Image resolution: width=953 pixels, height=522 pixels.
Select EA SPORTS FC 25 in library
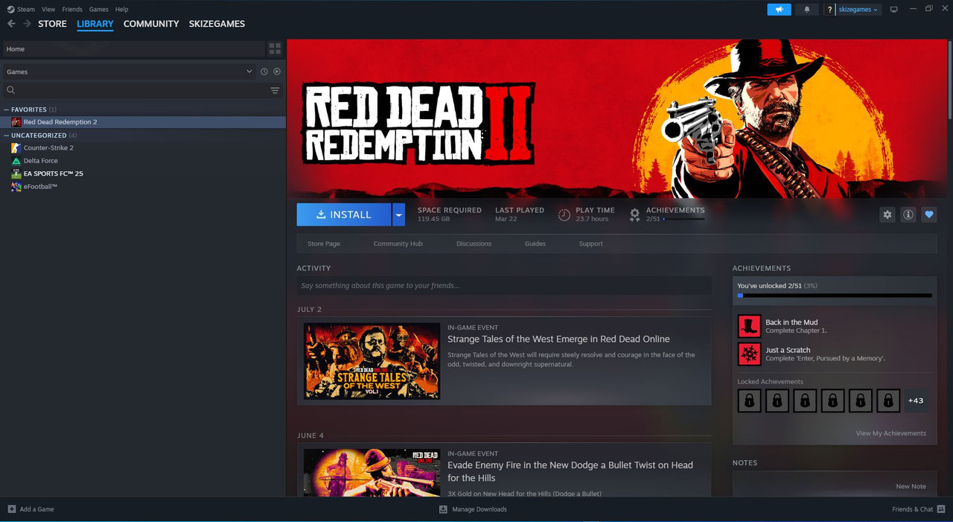(143, 174)
